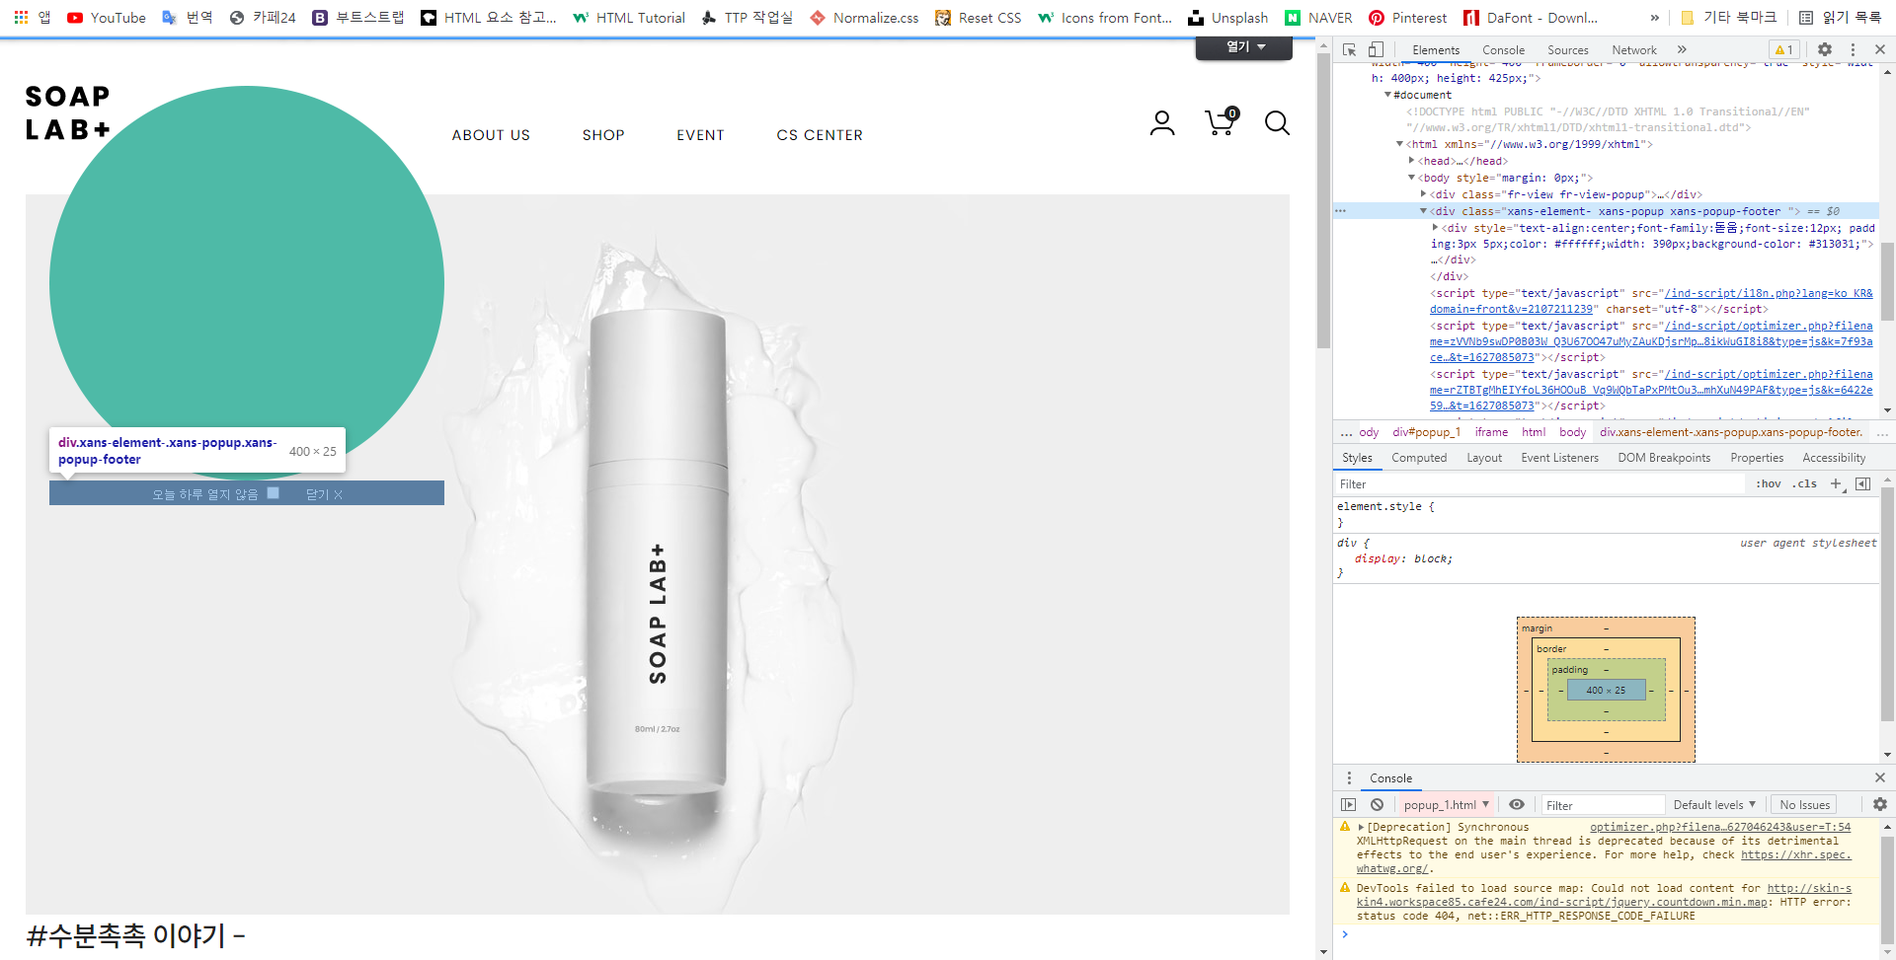1896x960 pixels.
Task: Toggle the device toolbar icon in DevTools
Action: click(1376, 49)
